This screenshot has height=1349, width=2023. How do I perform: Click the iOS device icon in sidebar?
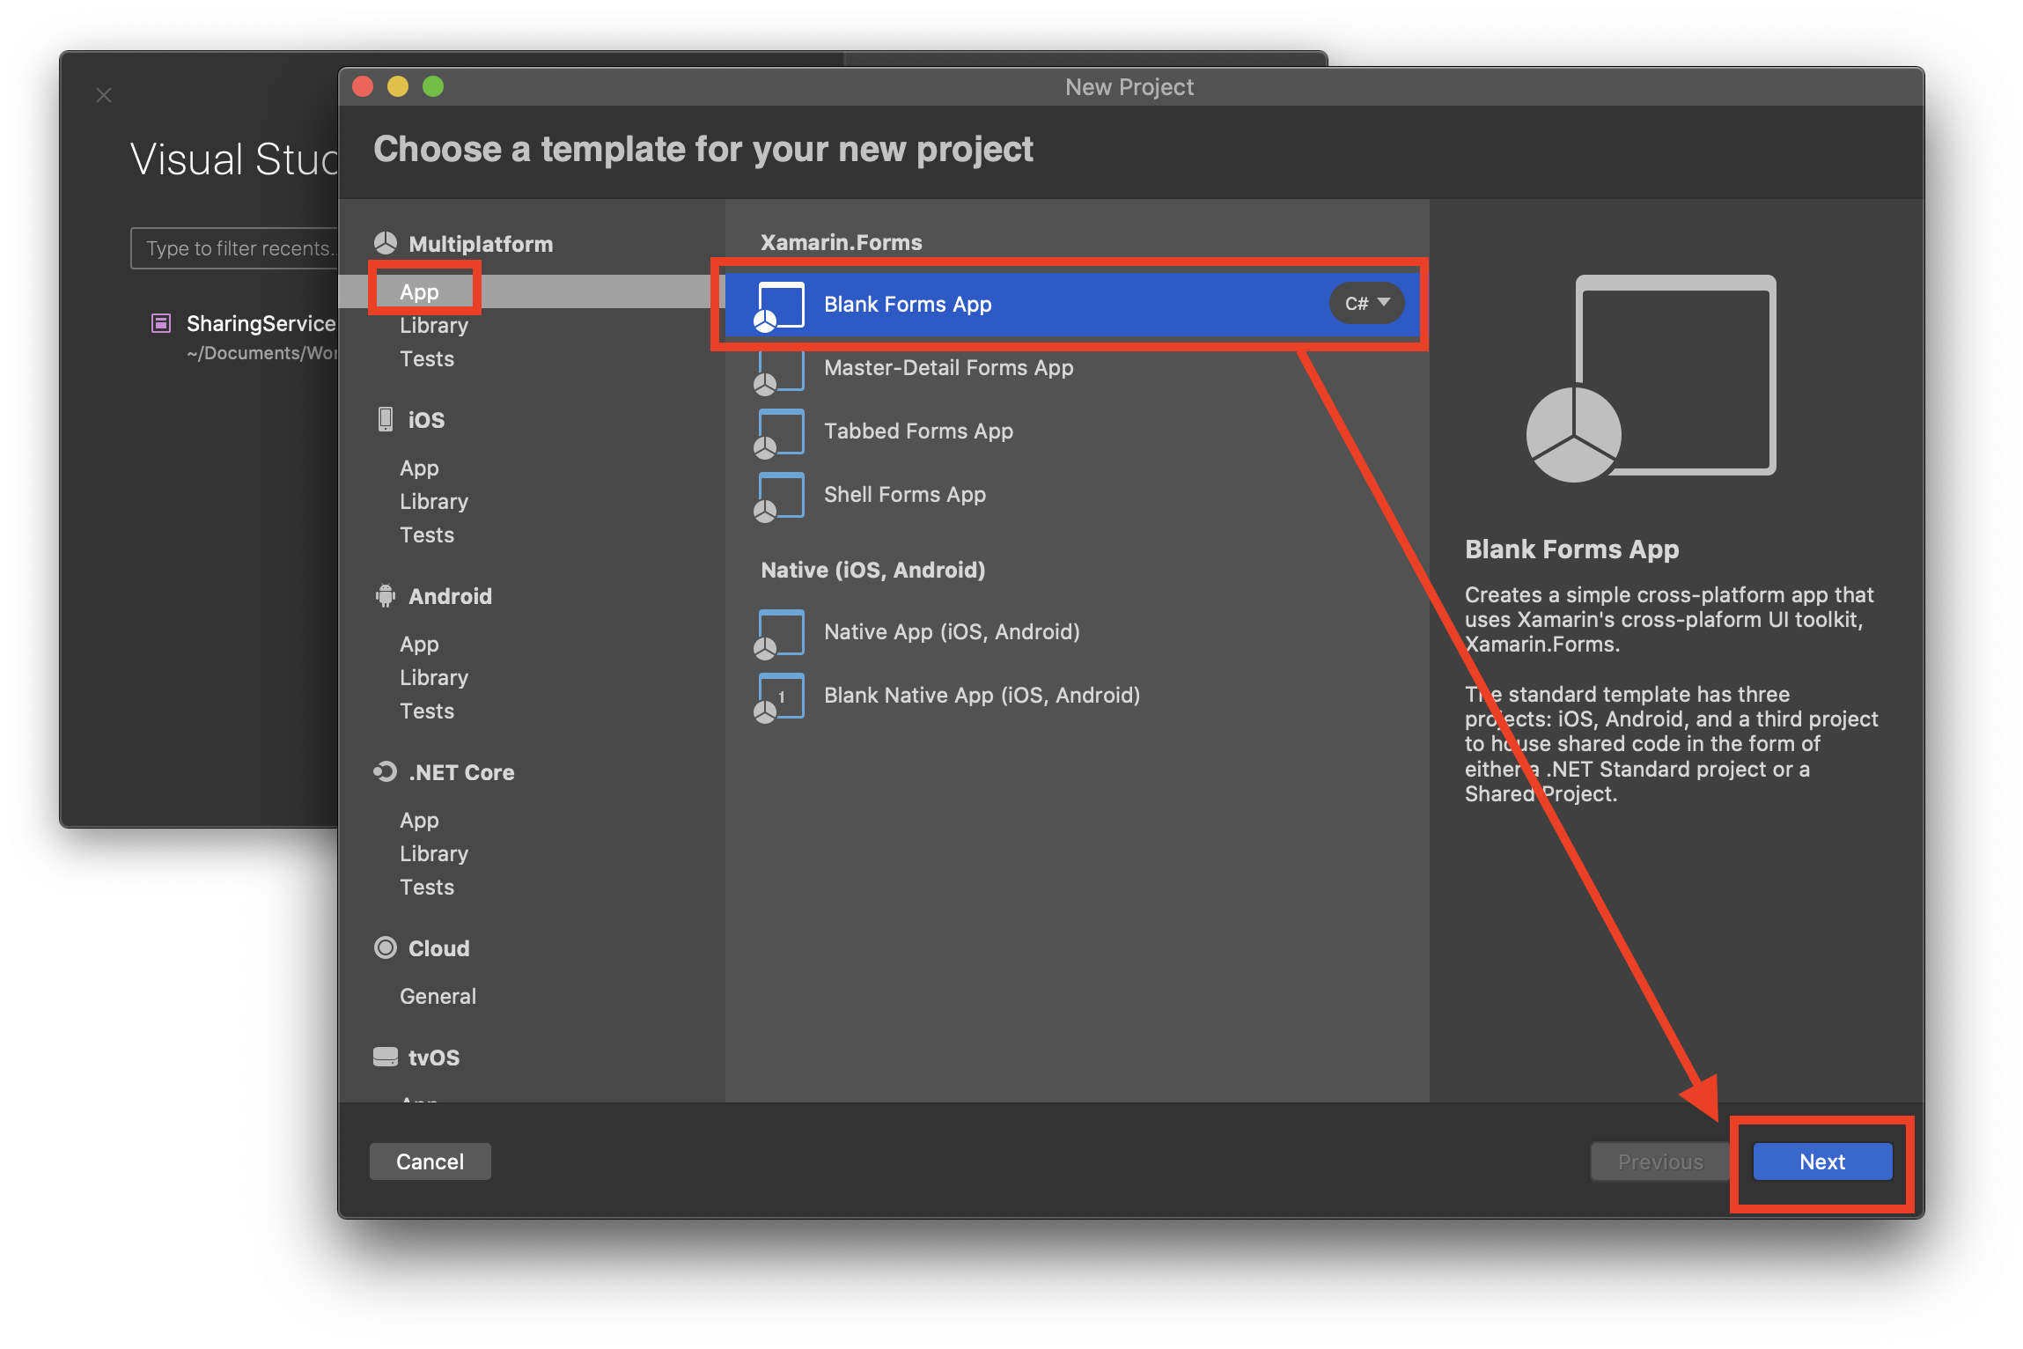tap(386, 419)
